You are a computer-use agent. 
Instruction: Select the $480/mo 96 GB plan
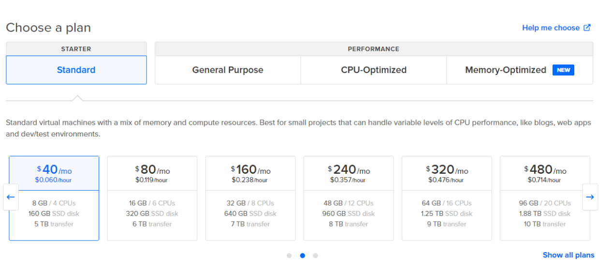click(x=545, y=198)
